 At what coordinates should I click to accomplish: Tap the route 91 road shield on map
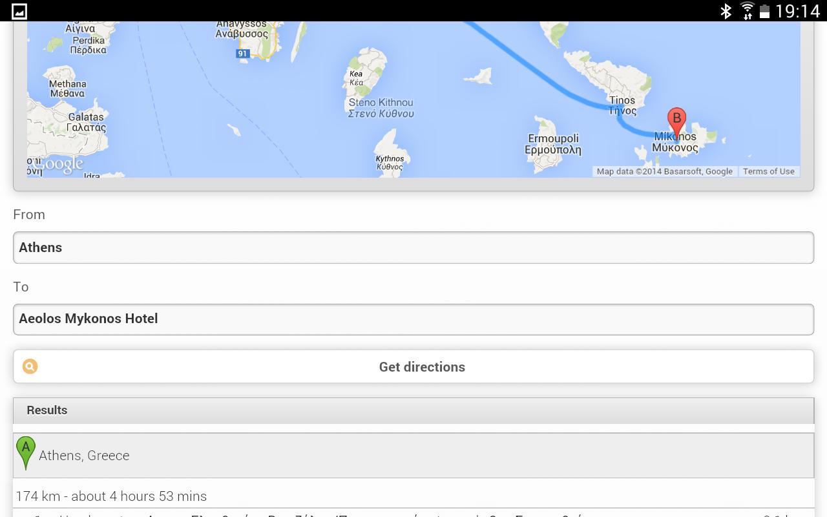(243, 54)
